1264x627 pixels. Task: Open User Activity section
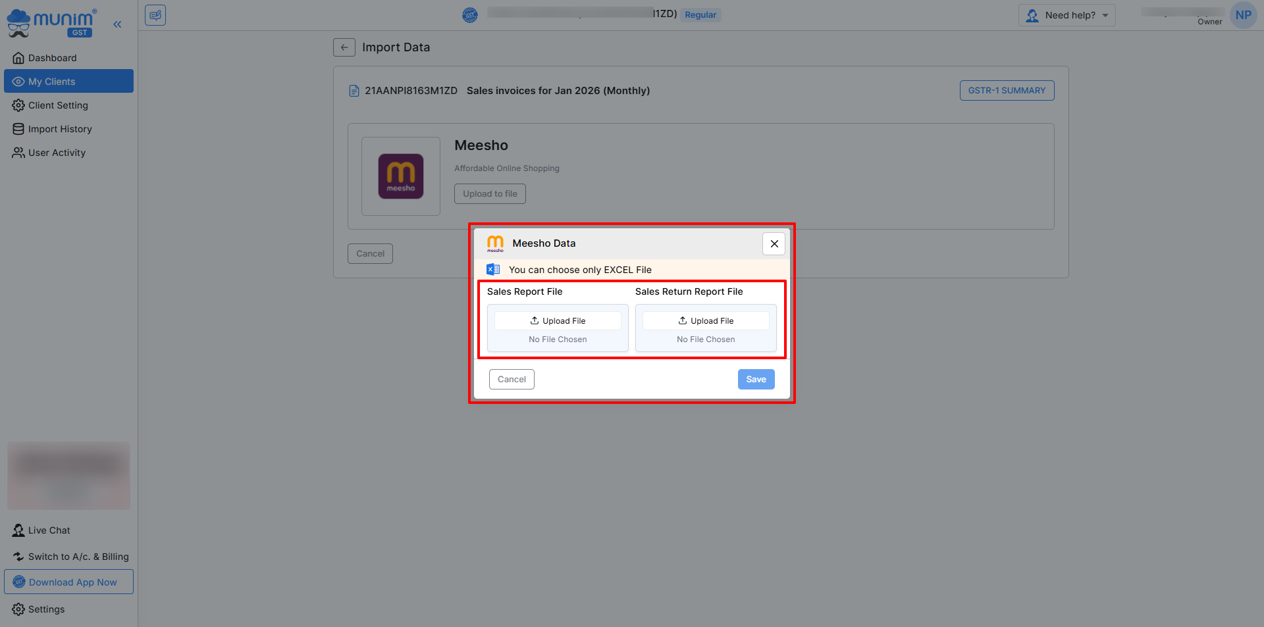[57, 153]
